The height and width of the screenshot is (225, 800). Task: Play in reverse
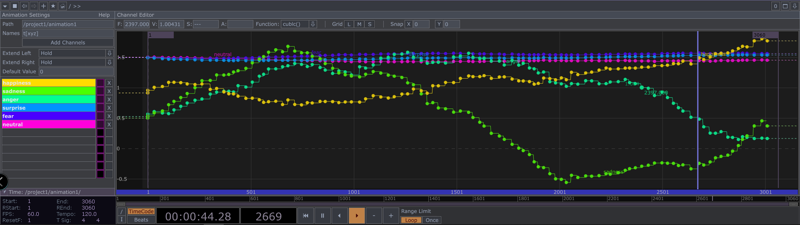click(340, 215)
